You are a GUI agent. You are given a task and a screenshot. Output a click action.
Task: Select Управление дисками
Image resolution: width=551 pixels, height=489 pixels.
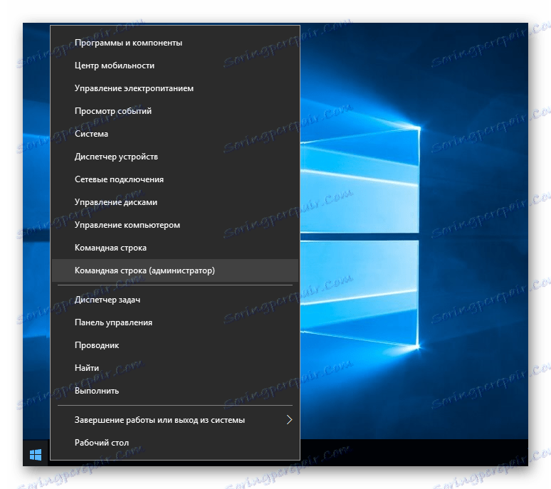(175, 202)
